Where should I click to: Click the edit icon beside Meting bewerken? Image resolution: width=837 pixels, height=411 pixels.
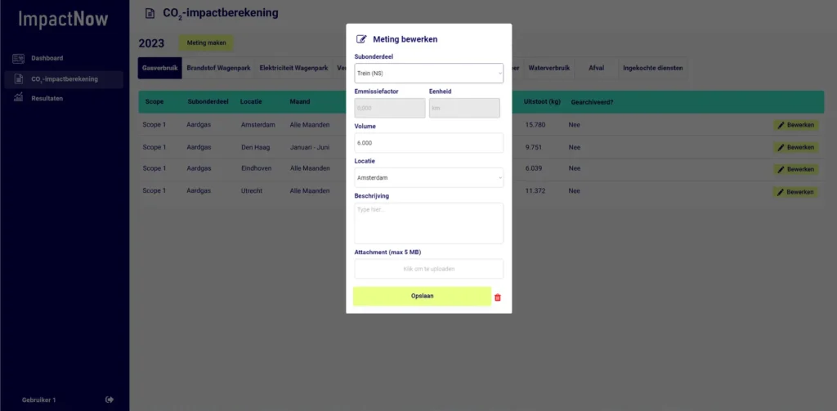pos(361,39)
